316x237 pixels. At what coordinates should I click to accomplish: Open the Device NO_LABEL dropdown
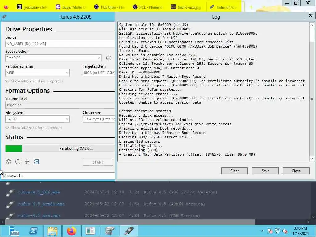click(60, 44)
